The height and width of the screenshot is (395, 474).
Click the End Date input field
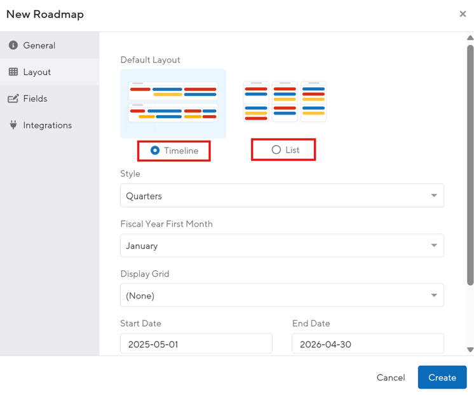[367, 344]
